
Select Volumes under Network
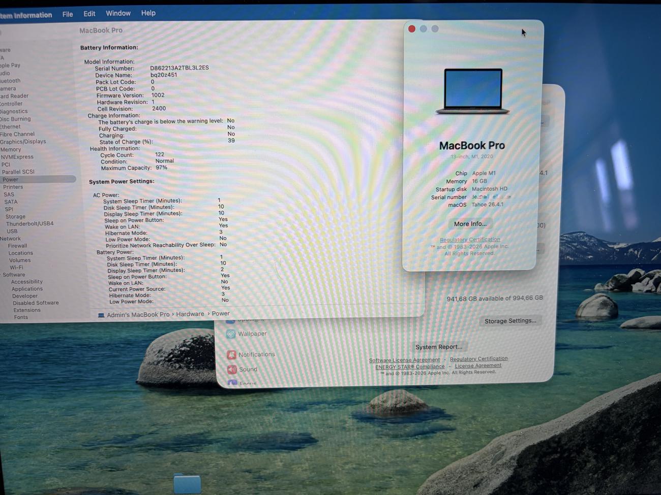click(20, 260)
